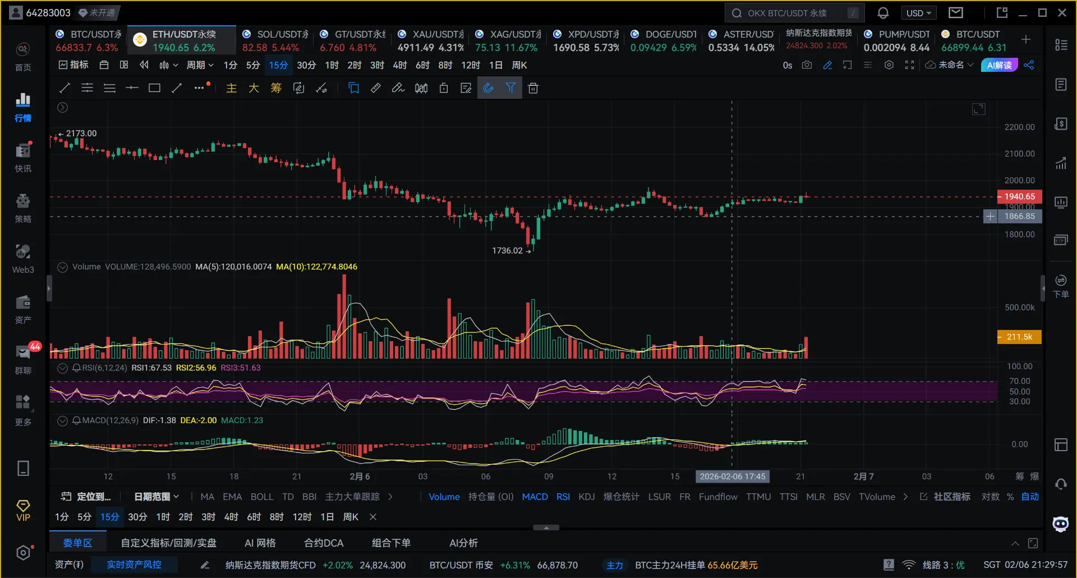Screen dimensions: 1077x578
Task: Open the split layout icon in chart toolbar
Action: [124, 65]
